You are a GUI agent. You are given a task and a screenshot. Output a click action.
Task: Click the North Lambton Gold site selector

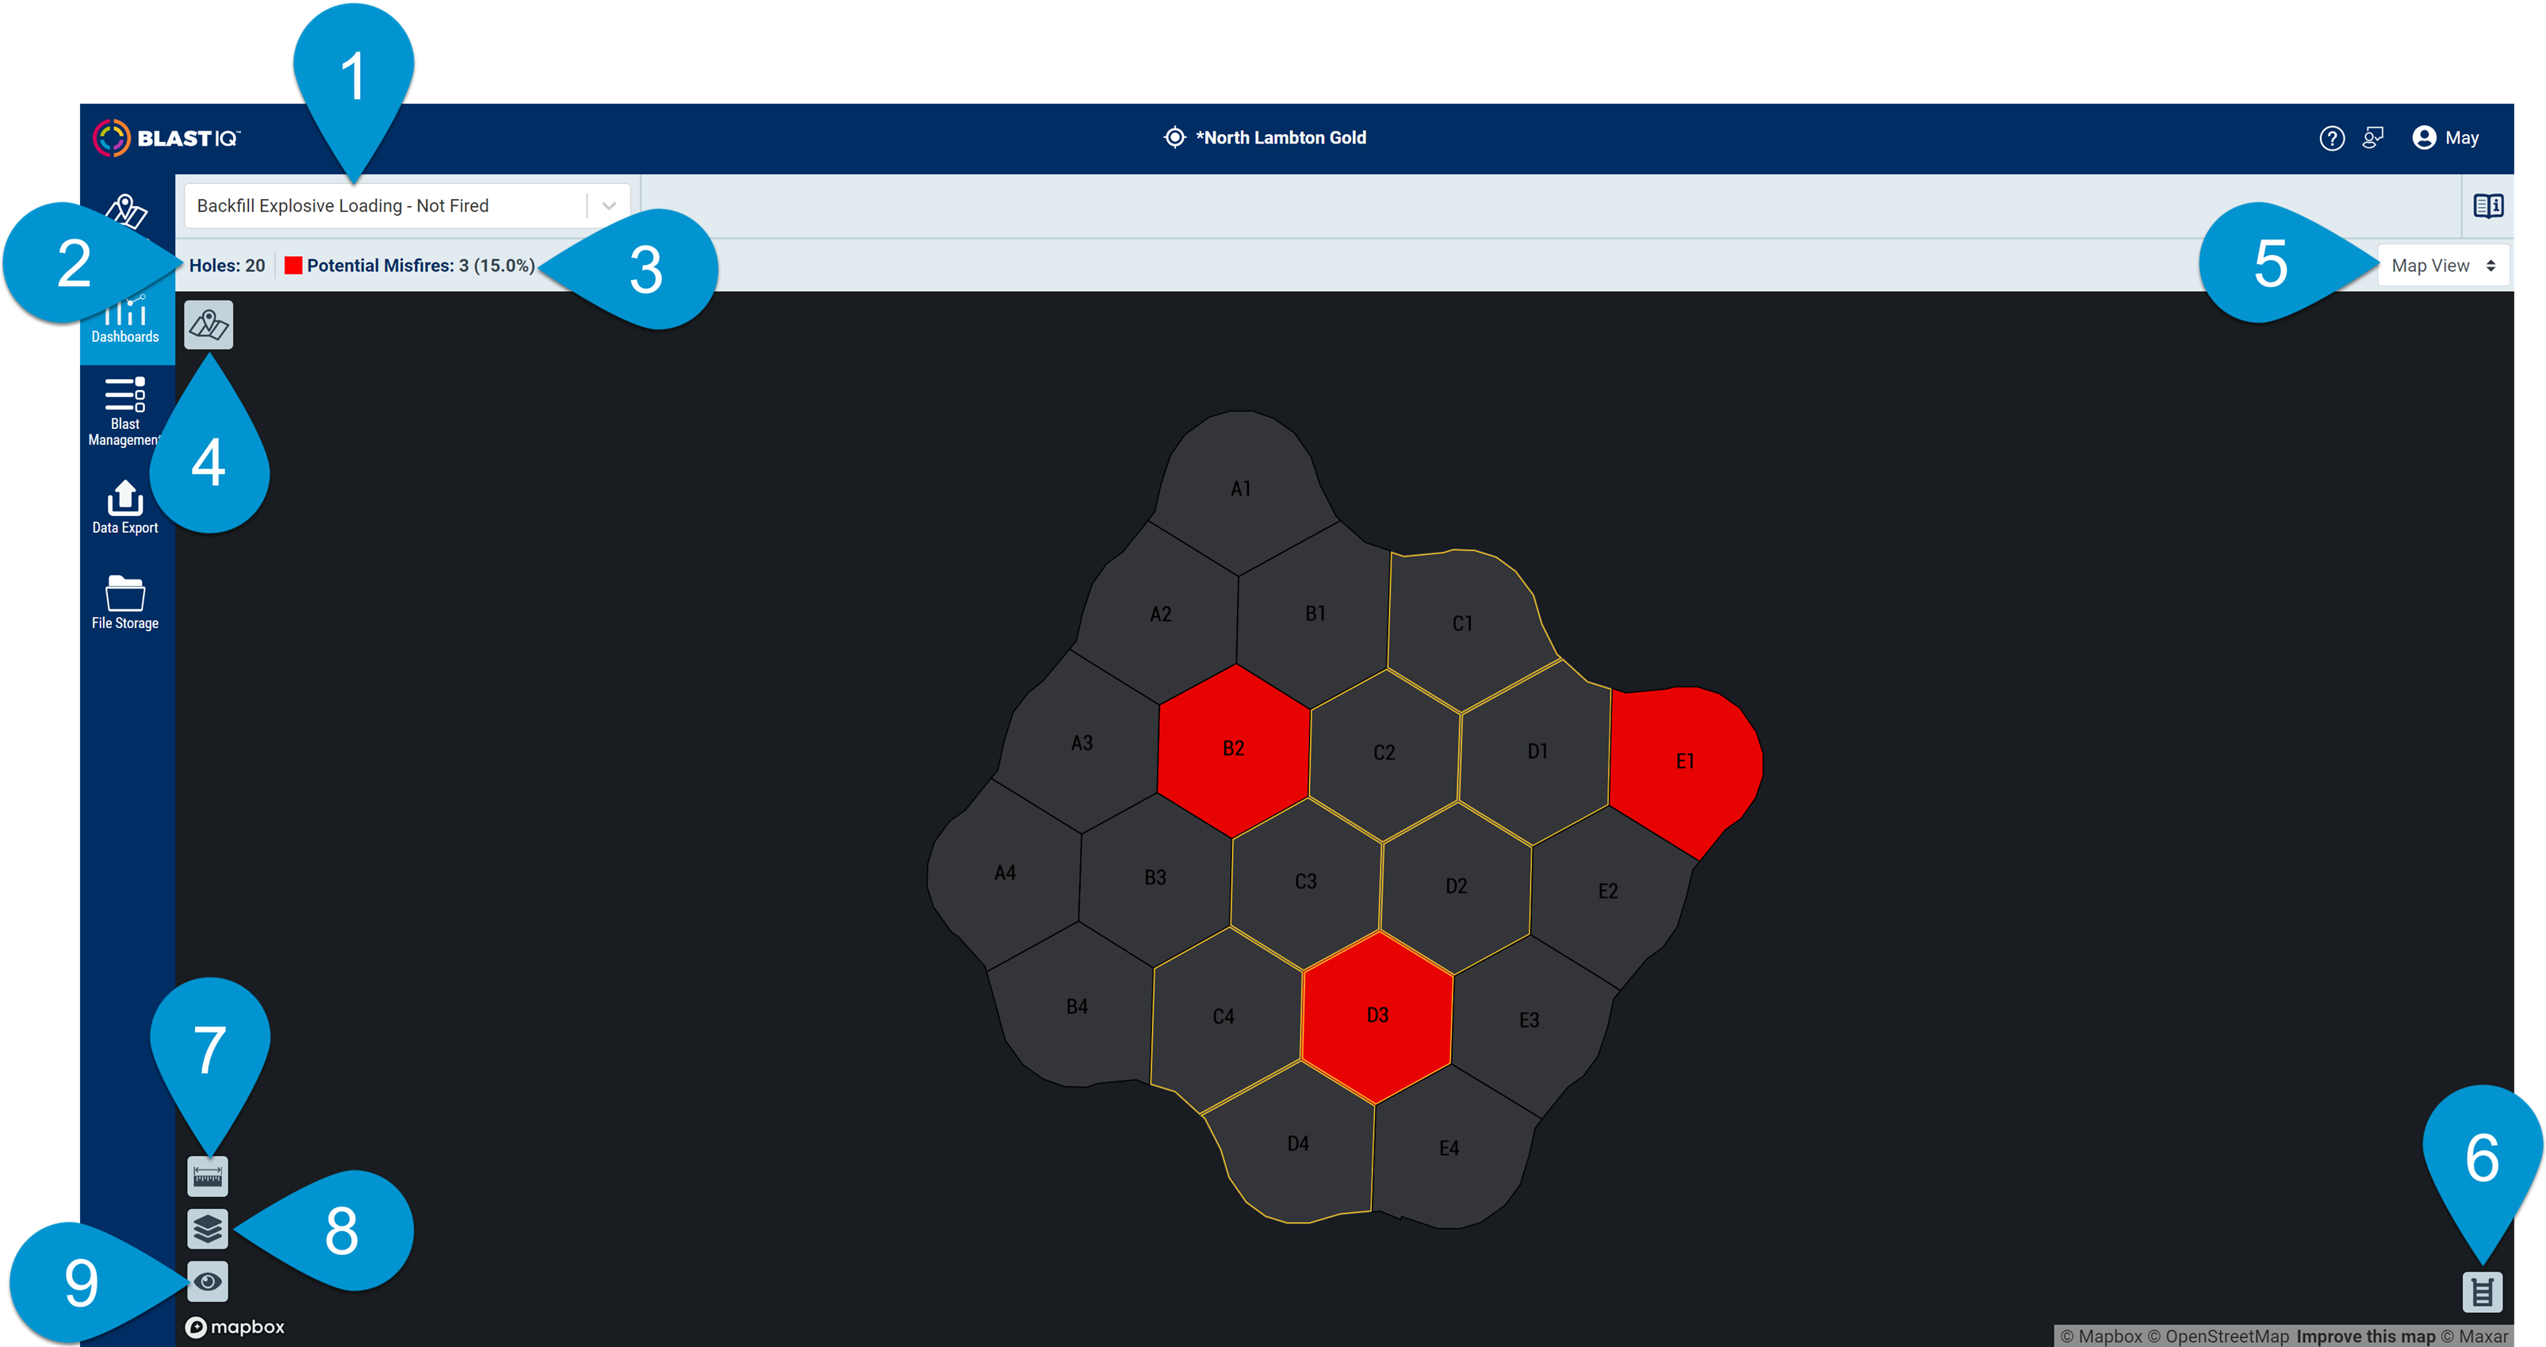coord(1266,137)
